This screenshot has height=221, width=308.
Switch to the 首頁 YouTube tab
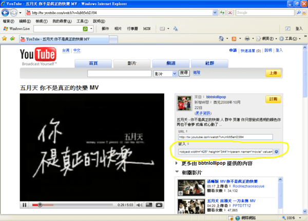[x=93, y=63]
